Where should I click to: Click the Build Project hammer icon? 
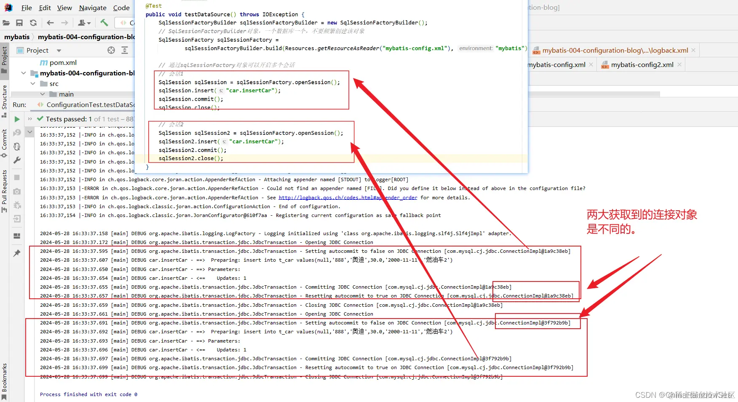[x=104, y=22]
